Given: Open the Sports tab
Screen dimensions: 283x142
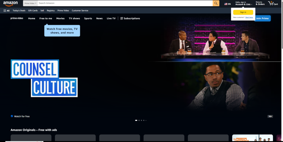Looking at the screenshot, I should tap(88, 19).
